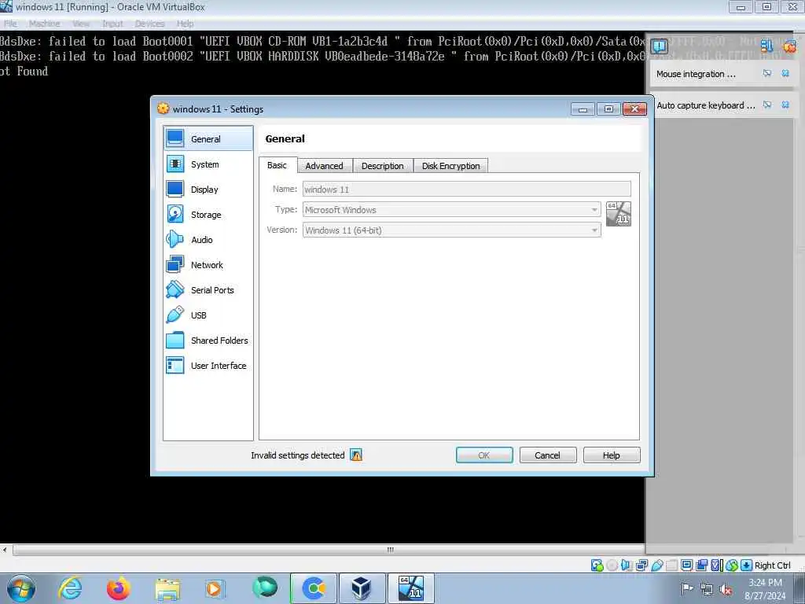Image resolution: width=805 pixels, height=604 pixels.
Task: Show details of the Auto capture keyboard notification
Action: (x=767, y=105)
